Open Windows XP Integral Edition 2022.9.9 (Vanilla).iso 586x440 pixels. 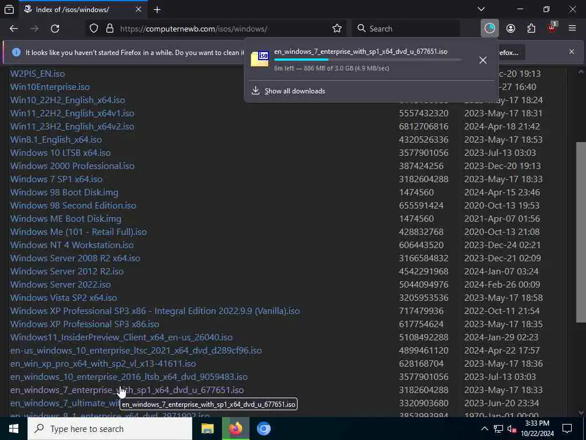[x=155, y=311]
